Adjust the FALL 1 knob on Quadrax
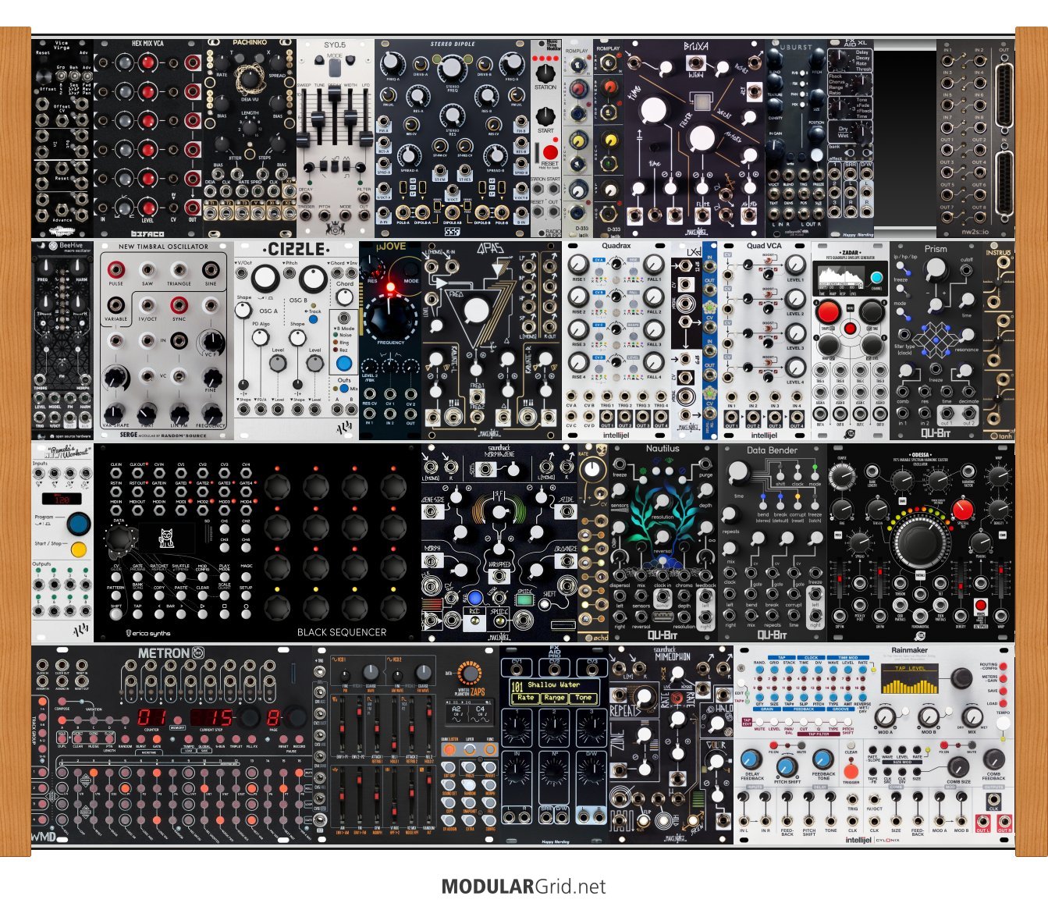This screenshot has width=1048, height=903. 654,265
